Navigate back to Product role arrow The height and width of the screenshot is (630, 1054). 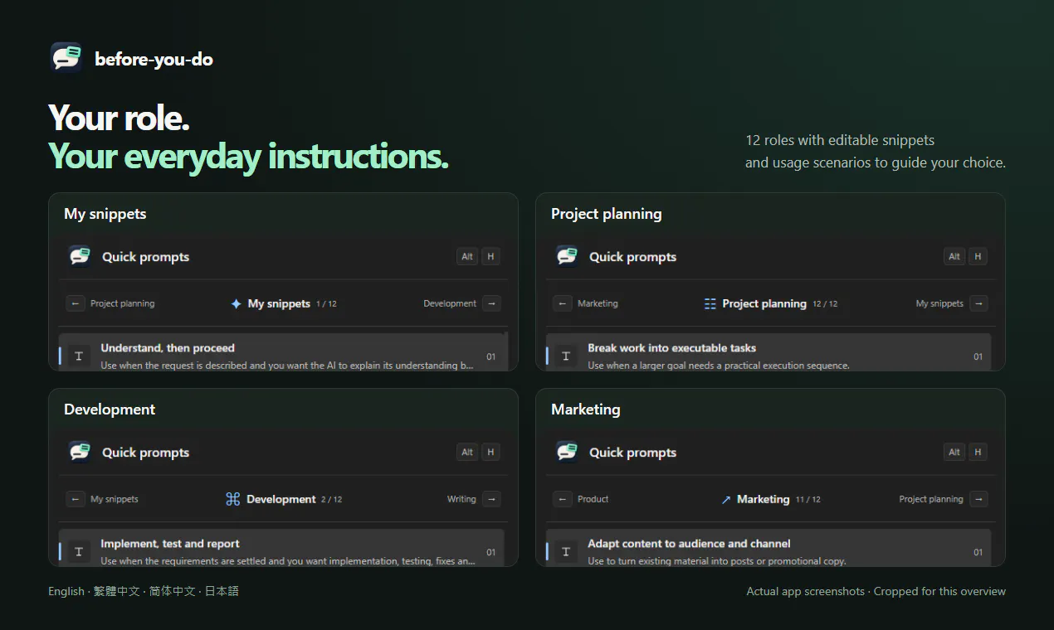tap(563, 499)
